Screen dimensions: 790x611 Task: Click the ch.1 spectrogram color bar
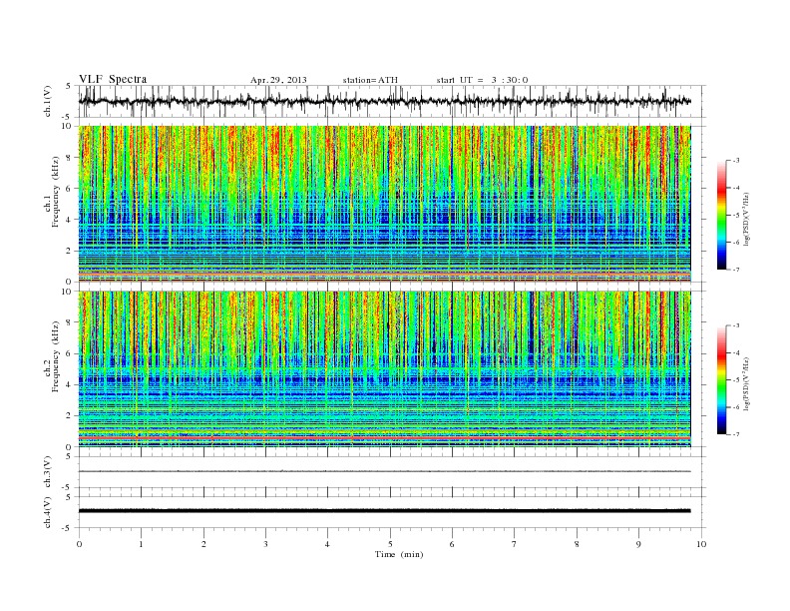[722, 215]
